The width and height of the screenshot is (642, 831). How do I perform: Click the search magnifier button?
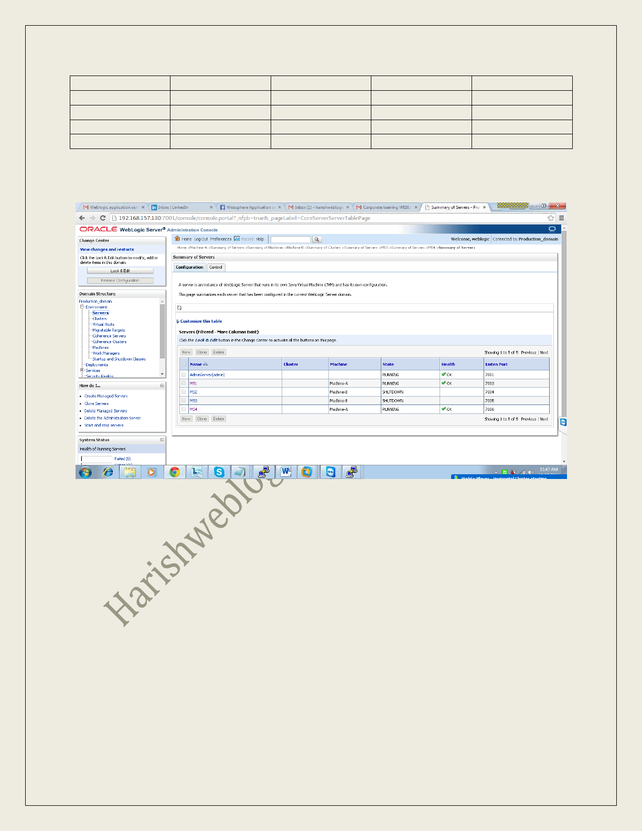(x=317, y=239)
